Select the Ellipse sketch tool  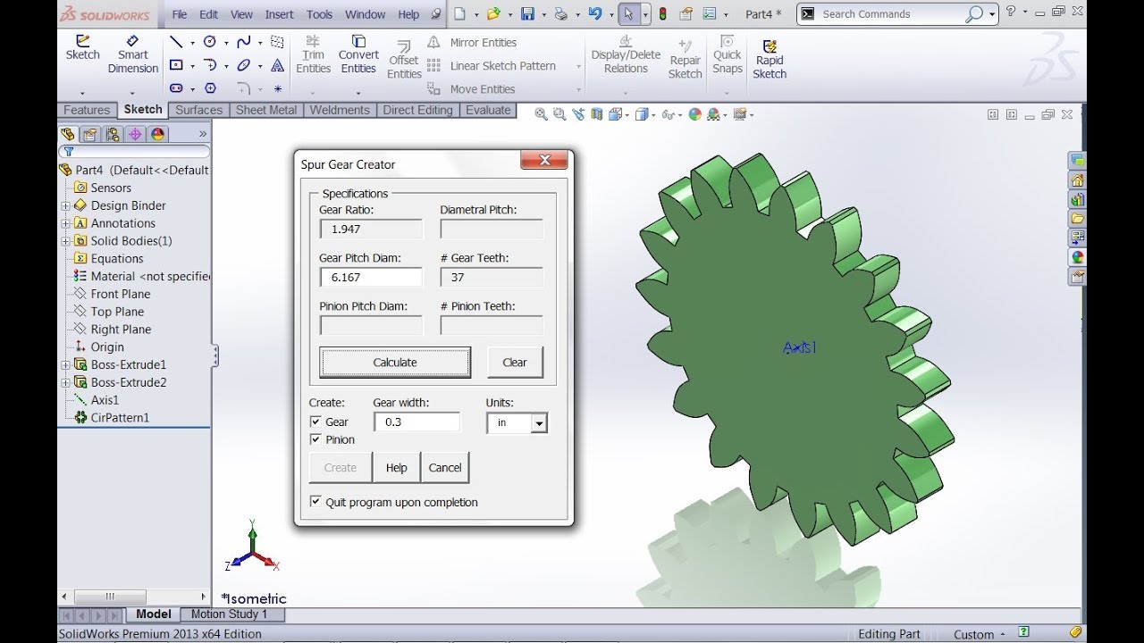[x=243, y=65]
